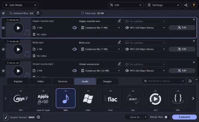Open the top Edit dropdown menu
Image resolution: width=199 pixels, height=122 pixels.
pyautogui.click(x=125, y=5)
